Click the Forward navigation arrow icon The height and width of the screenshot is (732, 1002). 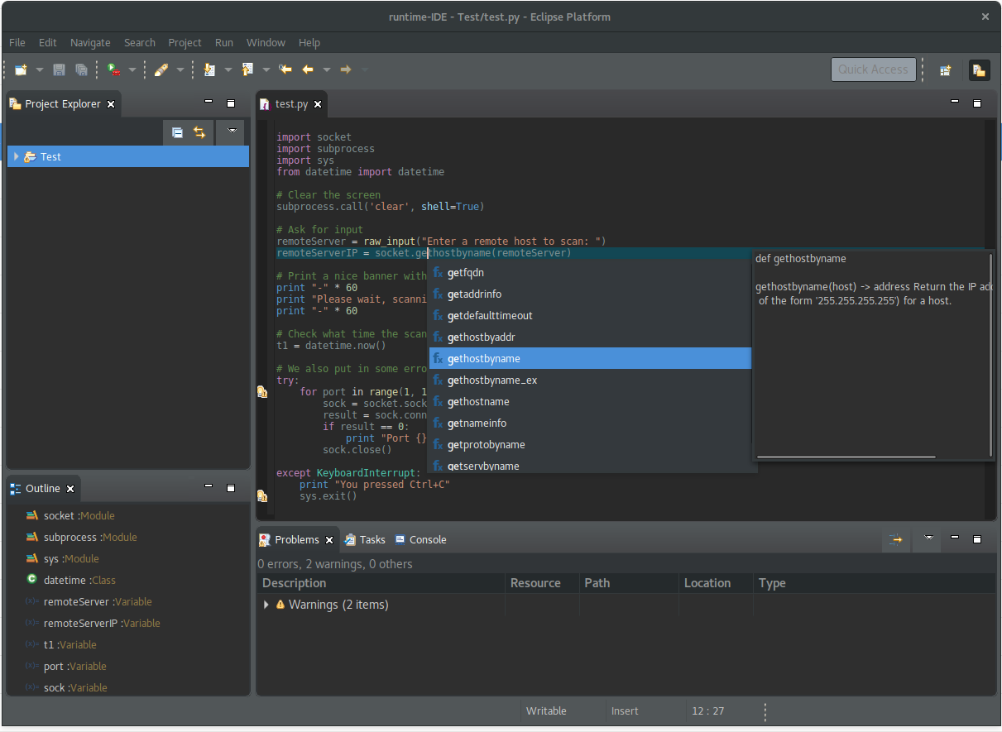point(346,70)
